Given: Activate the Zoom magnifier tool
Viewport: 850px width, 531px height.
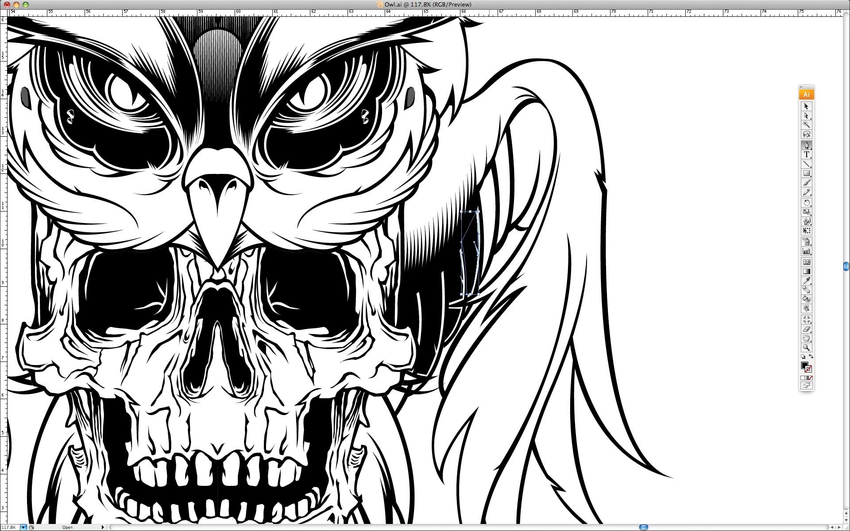Looking at the screenshot, I should [x=806, y=348].
